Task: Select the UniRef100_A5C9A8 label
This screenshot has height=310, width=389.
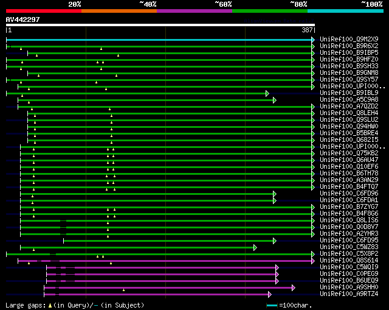Action: click(349, 99)
